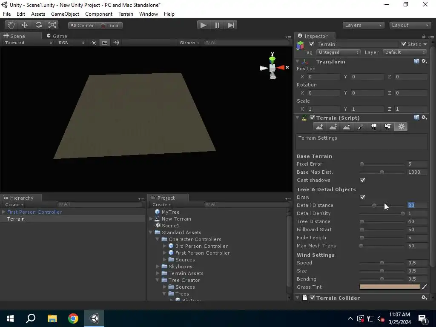The height and width of the screenshot is (327, 436).
Task: Open the Textured draw mode dropdown
Action: click(x=29, y=43)
